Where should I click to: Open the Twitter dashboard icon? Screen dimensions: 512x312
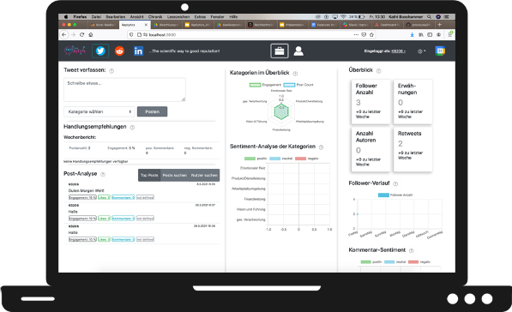(x=100, y=51)
